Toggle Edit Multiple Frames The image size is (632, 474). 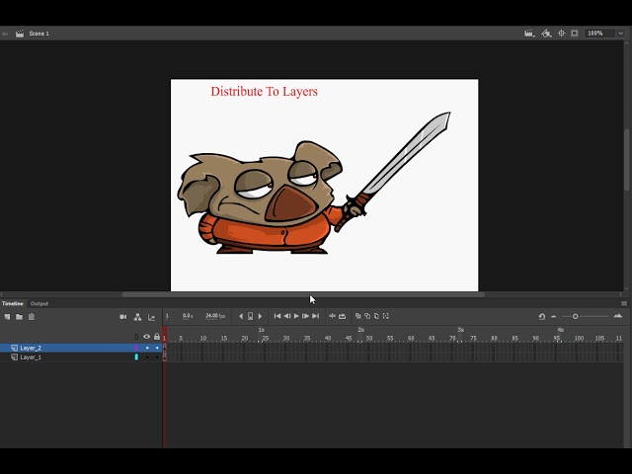(376, 316)
